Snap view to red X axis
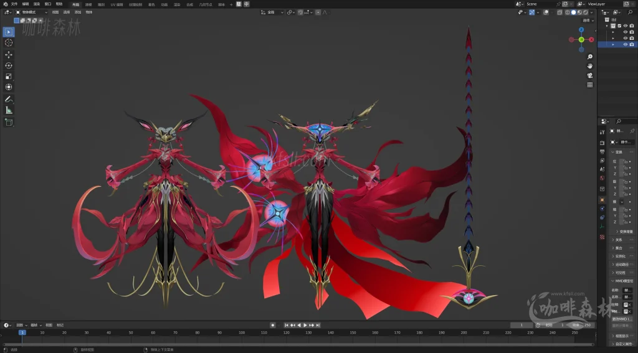The width and height of the screenshot is (638, 353). point(591,39)
